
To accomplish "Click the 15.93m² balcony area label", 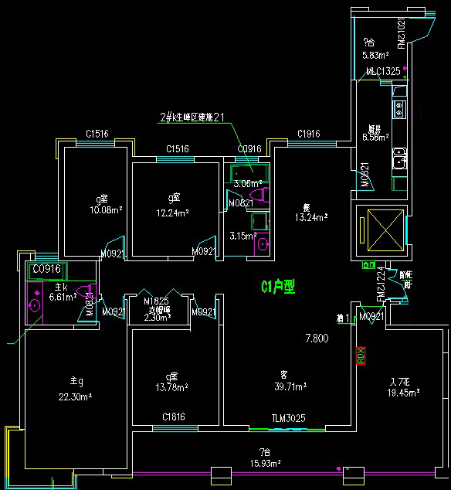I will pyautogui.click(x=265, y=464).
